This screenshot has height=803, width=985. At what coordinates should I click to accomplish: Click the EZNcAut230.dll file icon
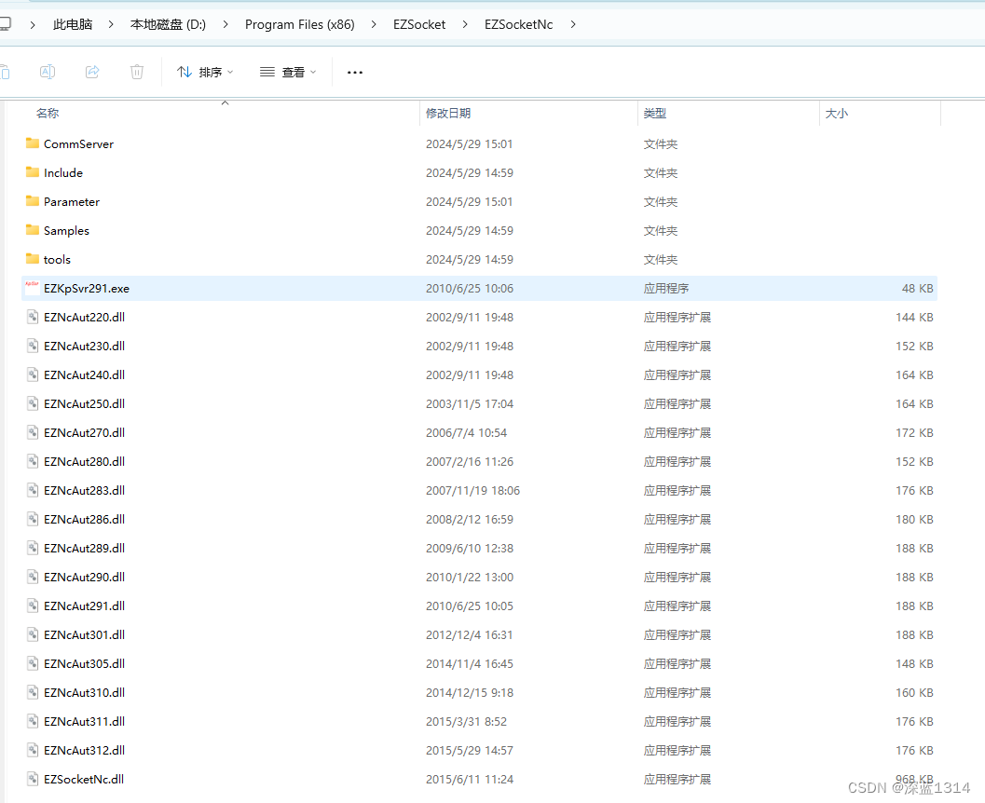(33, 346)
